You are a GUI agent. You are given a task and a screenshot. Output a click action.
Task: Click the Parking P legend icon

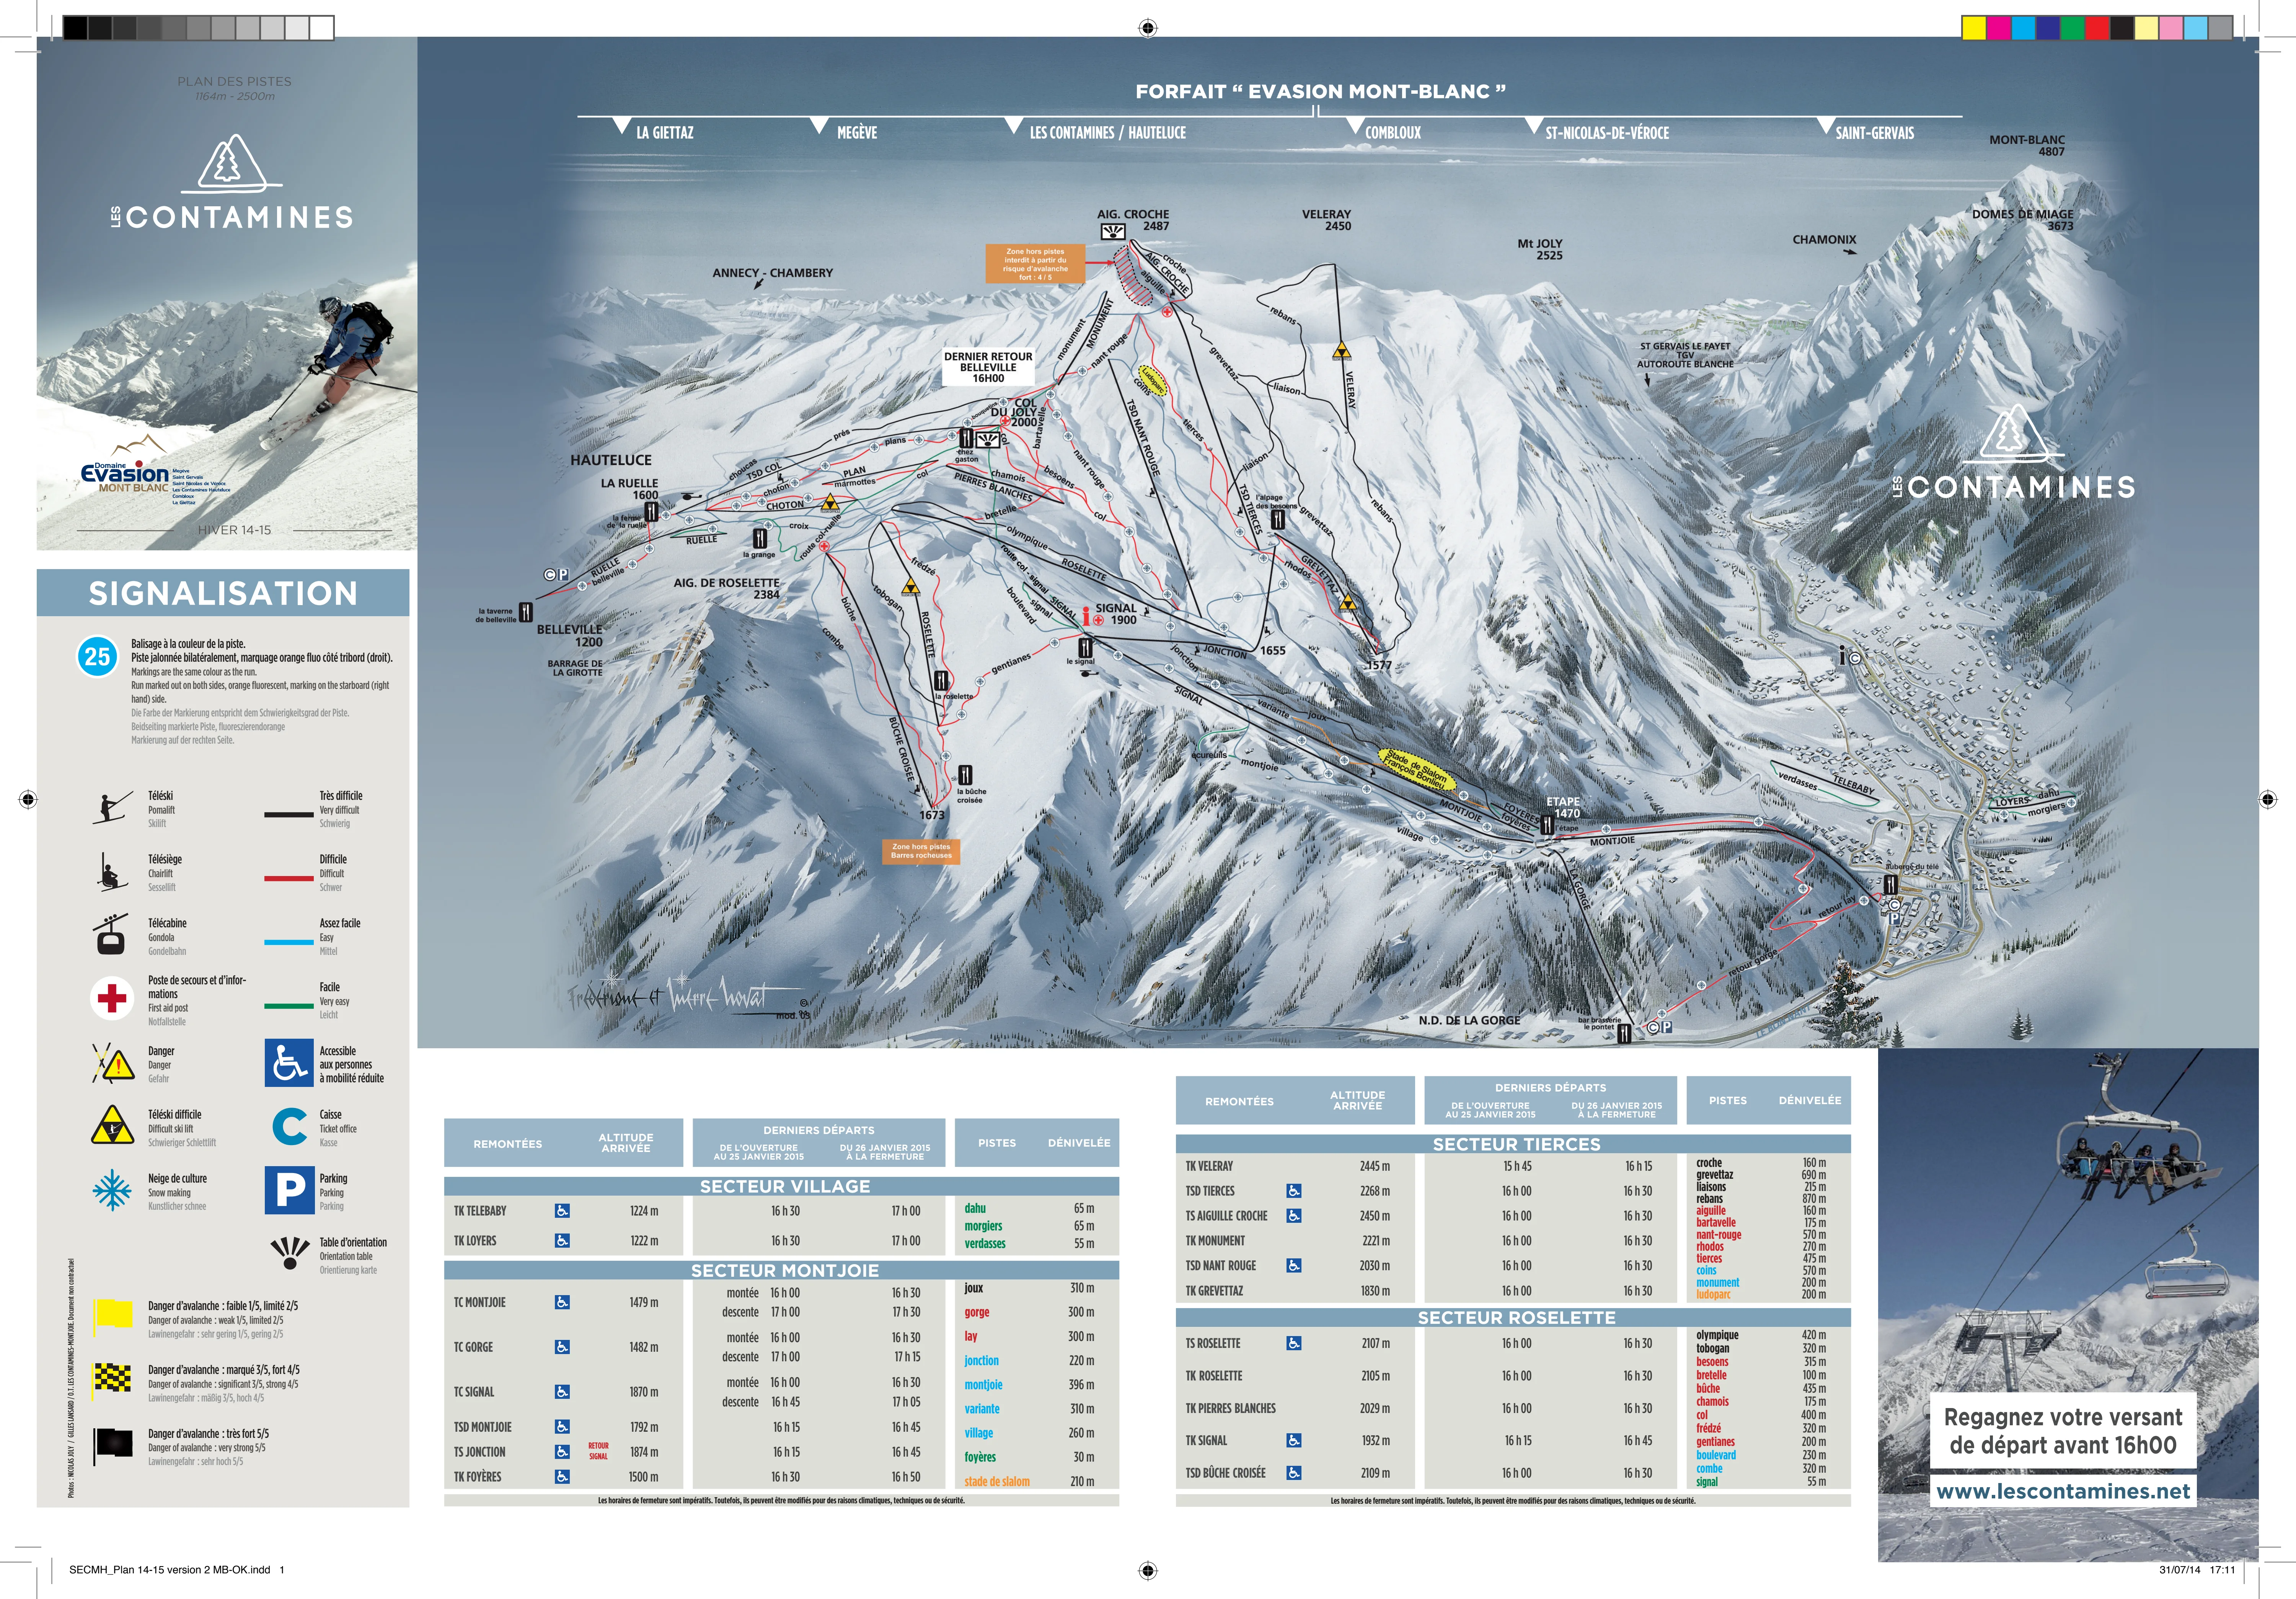pos(289,1190)
